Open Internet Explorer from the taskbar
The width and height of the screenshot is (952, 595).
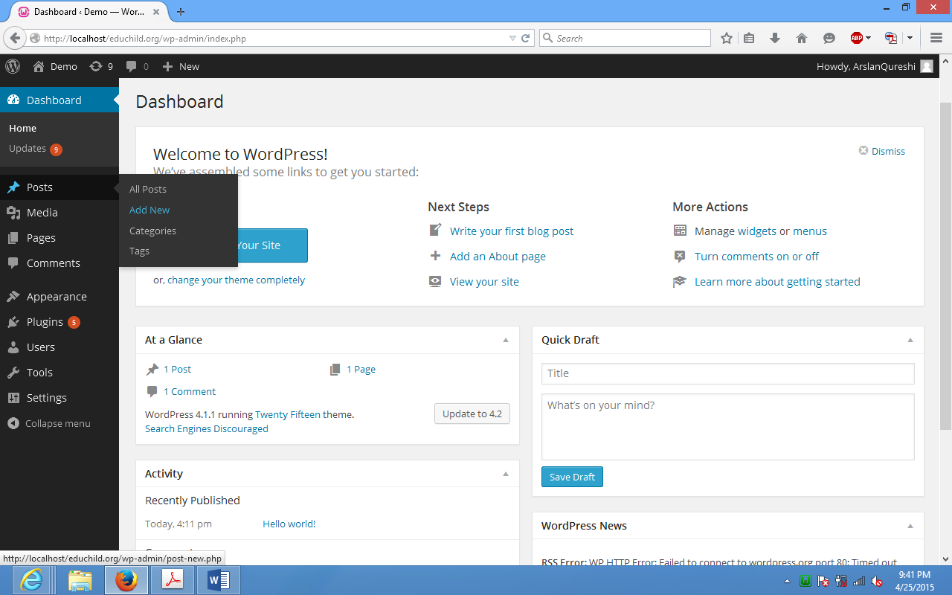pos(30,580)
